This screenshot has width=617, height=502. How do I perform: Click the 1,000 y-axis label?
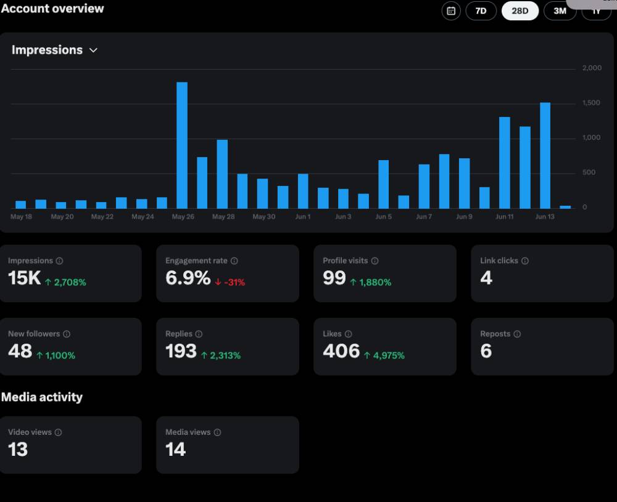pyautogui.click(x=592, y=137)
